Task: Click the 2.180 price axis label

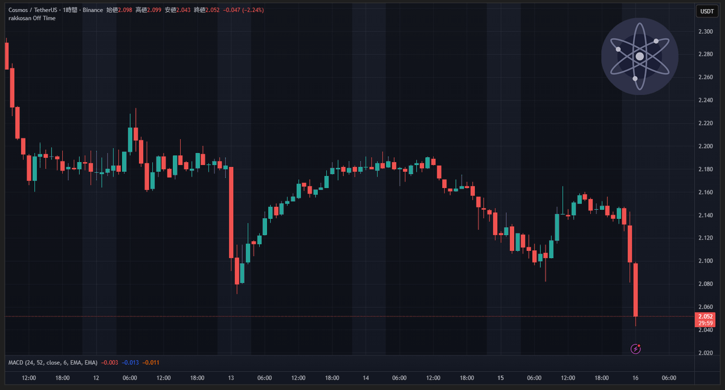Action: pos(705,169)
